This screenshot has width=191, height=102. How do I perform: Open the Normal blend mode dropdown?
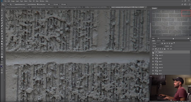coord(158,46)
